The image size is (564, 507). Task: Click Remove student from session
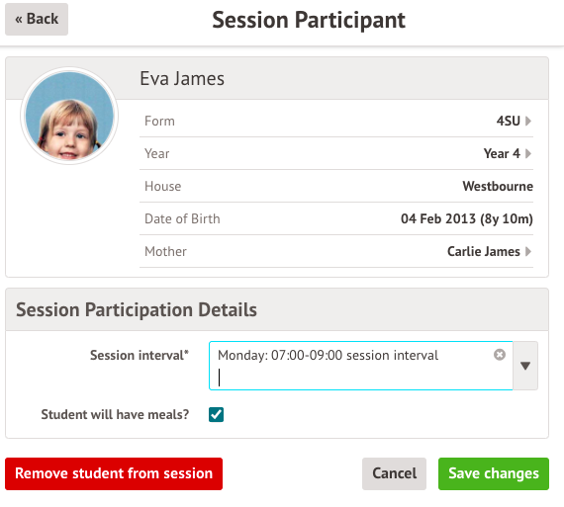[114, 473]
